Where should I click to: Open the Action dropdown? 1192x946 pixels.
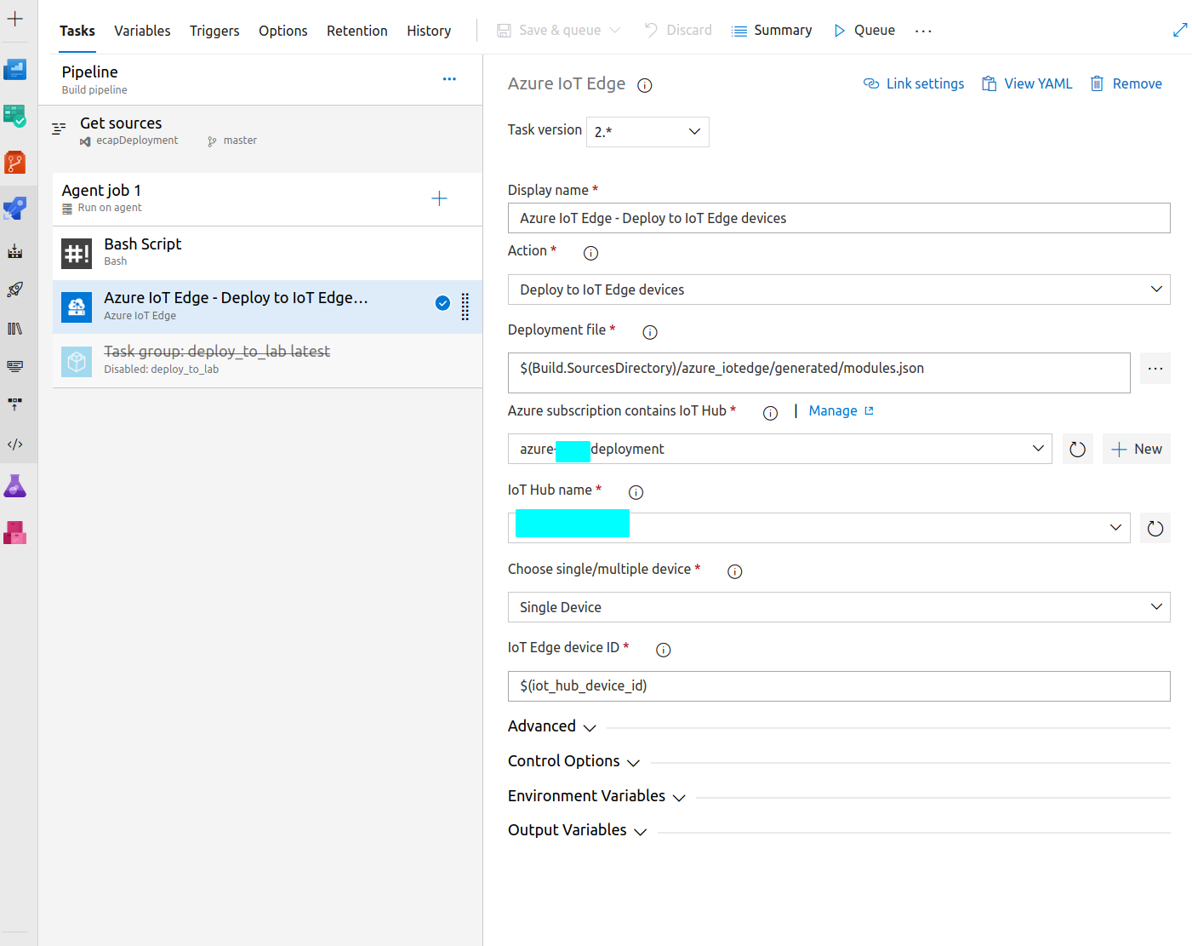[839, 290]
